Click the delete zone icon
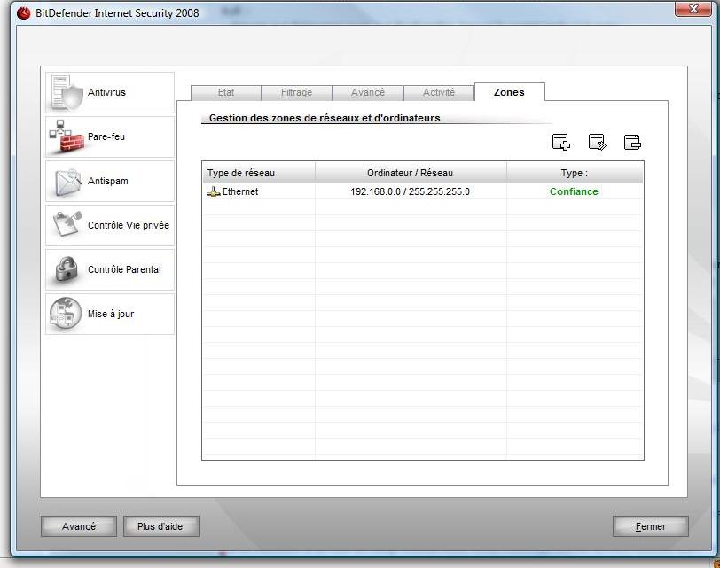This screenshot has height=568, width=720. click(x=632, y=142)
